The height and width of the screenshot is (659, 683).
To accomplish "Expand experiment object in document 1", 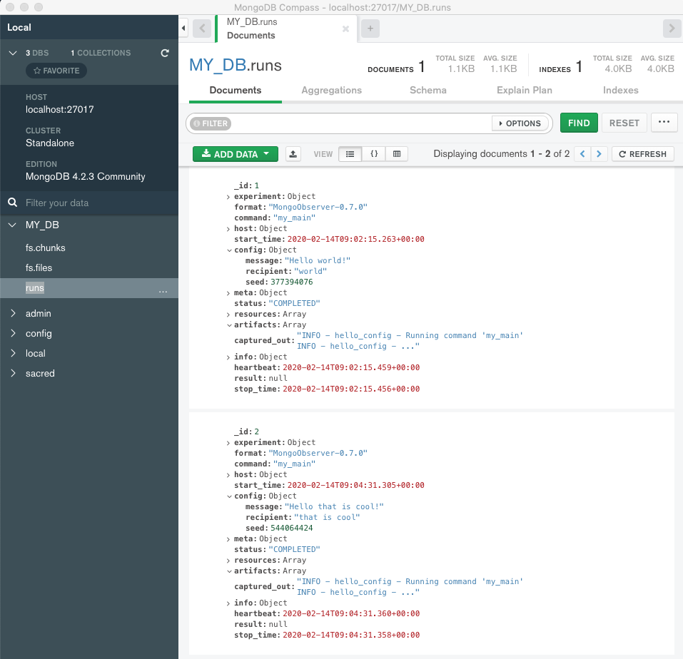I will (228, 197).
